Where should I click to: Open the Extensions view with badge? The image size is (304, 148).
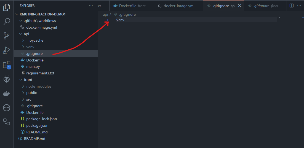point(7,65)
